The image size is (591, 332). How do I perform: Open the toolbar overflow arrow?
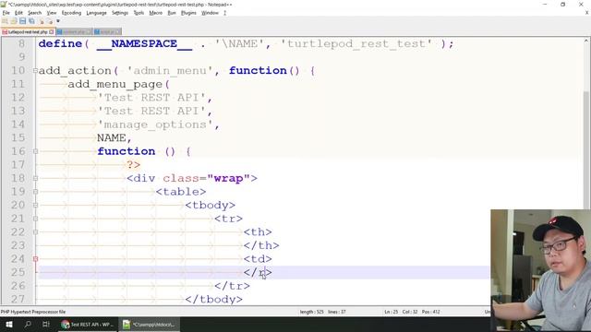point(58,21)
